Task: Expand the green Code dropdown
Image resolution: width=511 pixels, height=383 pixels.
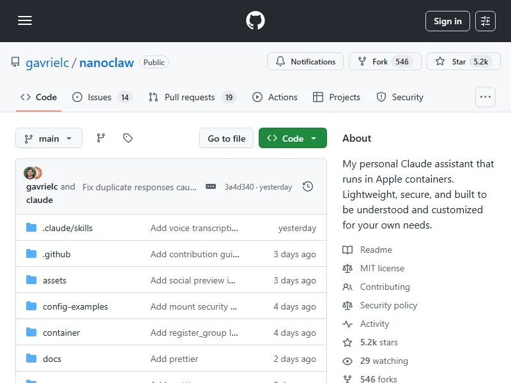Action: (x=293, y=139)
